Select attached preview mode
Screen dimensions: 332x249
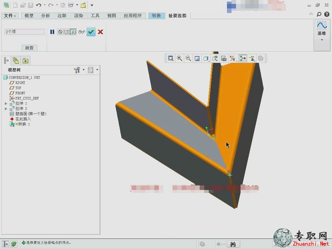73,32
